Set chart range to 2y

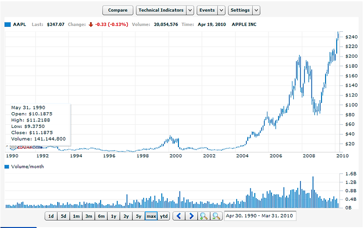(x=126, y=216)
